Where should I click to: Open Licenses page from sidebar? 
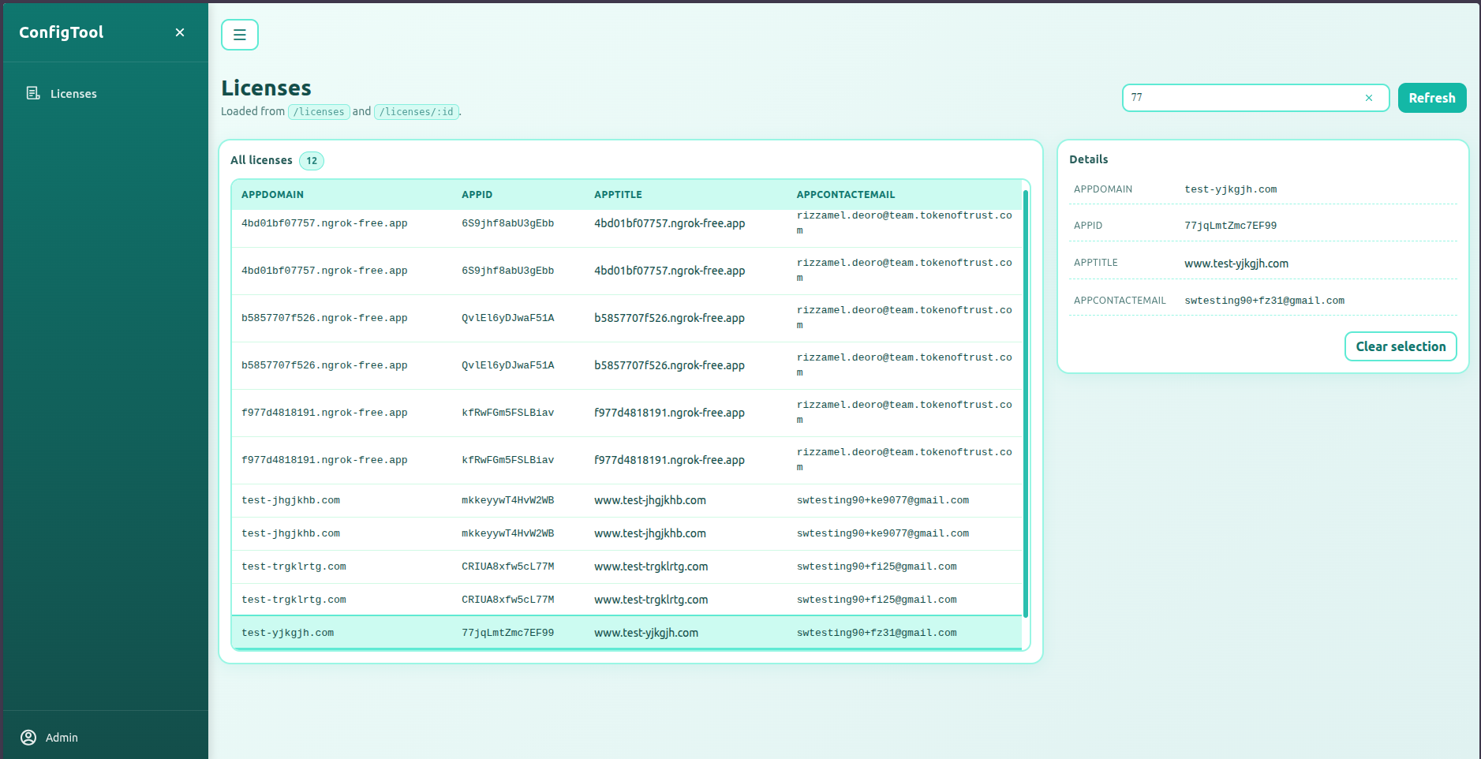coord(73,94)
